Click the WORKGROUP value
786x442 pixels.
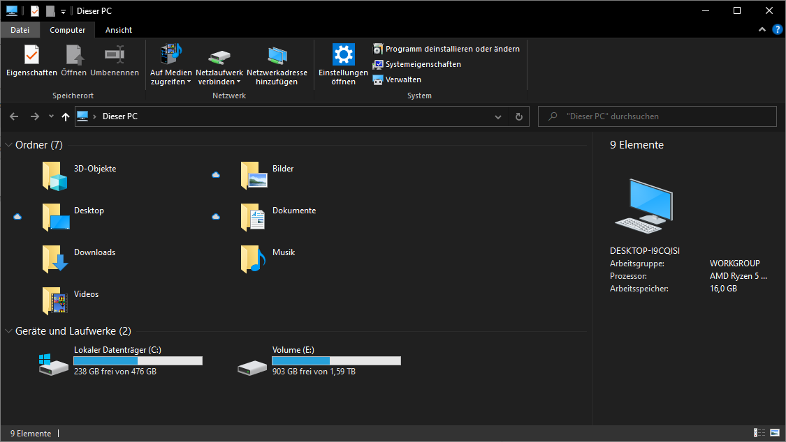pyautogui.click(x=735, y=264)
